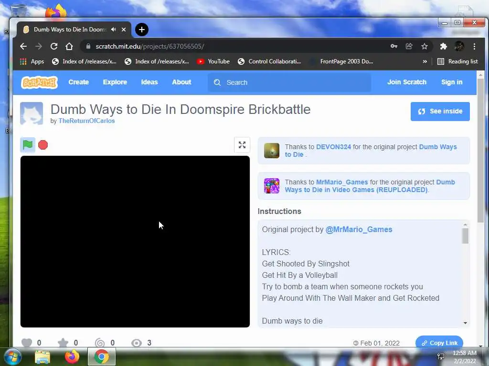Click the black project stage area
The width and height of the screenshot is (489, 366).
135,242
